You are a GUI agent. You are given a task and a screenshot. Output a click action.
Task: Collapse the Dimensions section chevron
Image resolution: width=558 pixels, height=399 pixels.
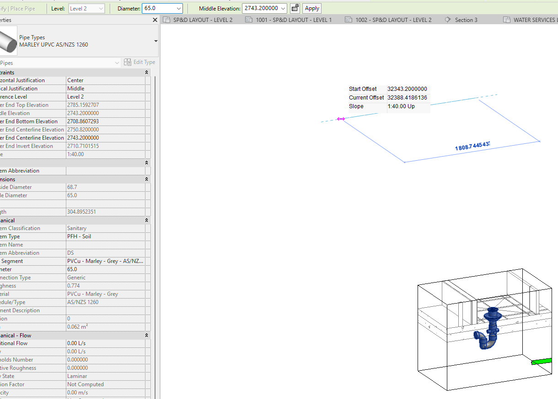147,179
